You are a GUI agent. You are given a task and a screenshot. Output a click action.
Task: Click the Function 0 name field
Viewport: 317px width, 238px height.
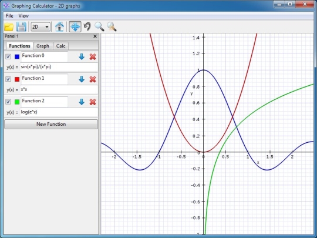pyautogui.click(x=44, y=56)
